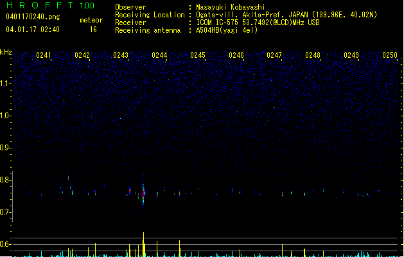Click the Receiving antenna label
Viewport: 404px width, 257px height.
(x=148, y=30)
